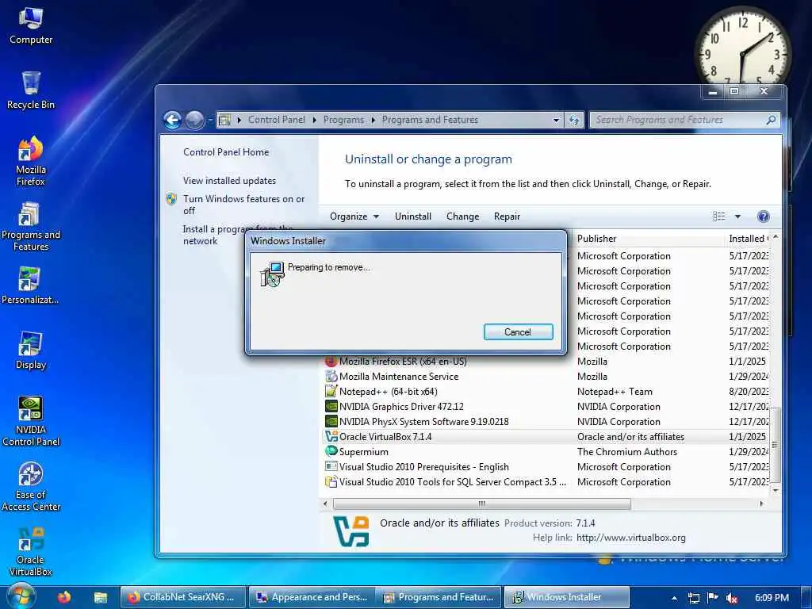Expand the Control Panel breadcrumb arrow

[x=314, y=120]
